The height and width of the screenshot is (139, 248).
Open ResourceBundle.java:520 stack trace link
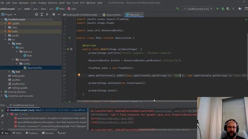click(115, 122)
